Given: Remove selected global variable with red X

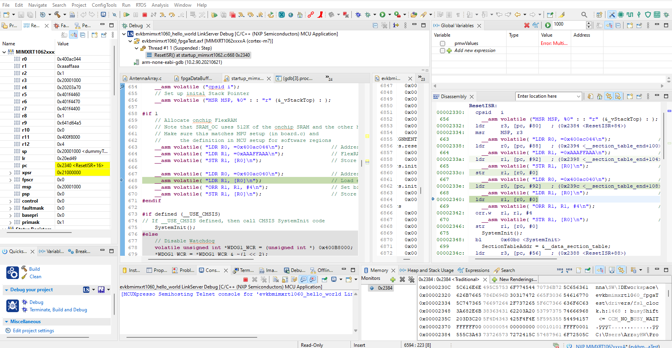Looking at the screenshot, I should 527,25.
